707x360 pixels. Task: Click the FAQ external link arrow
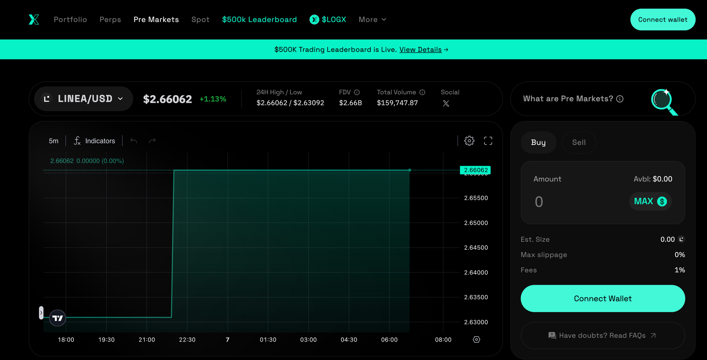pos(653,335)
